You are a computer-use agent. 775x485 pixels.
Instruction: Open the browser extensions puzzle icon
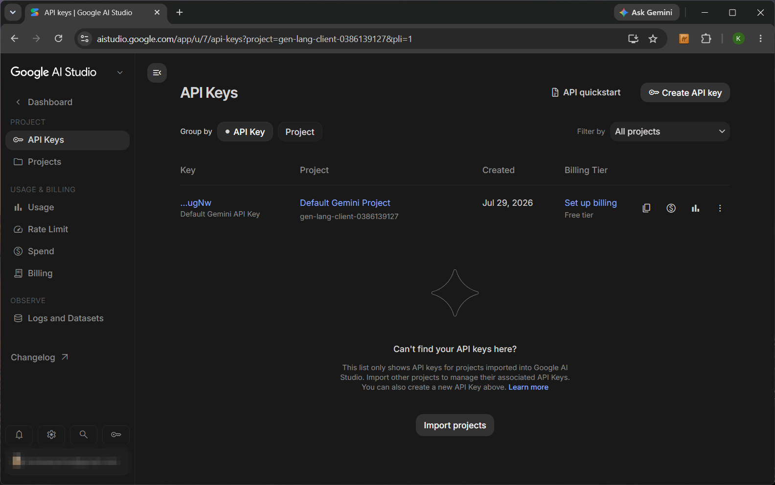[706, 39]
